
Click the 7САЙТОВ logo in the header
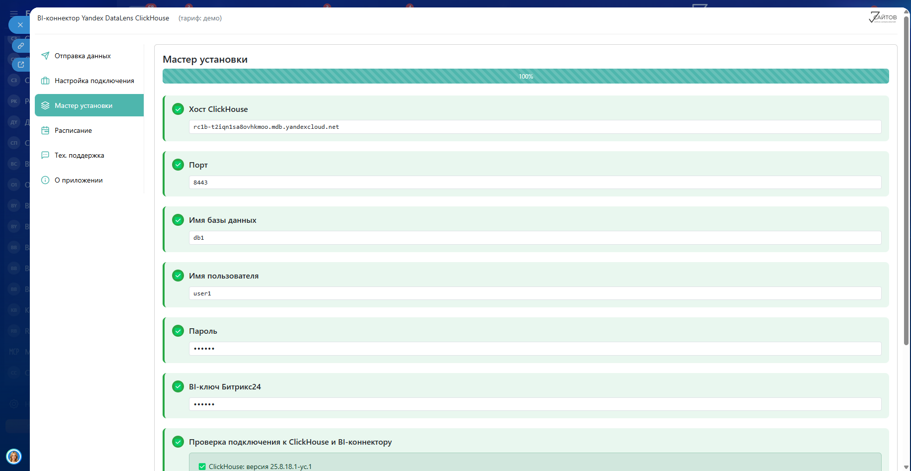883,17
